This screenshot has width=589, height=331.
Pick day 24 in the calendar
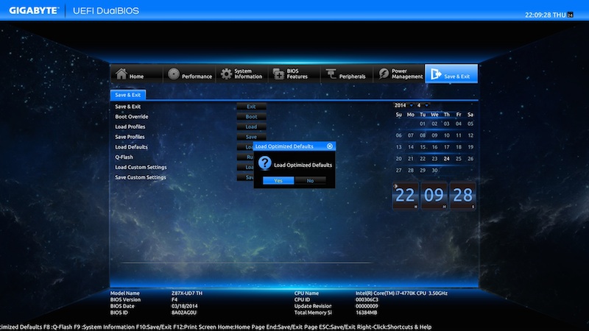(x=447, y=159)
